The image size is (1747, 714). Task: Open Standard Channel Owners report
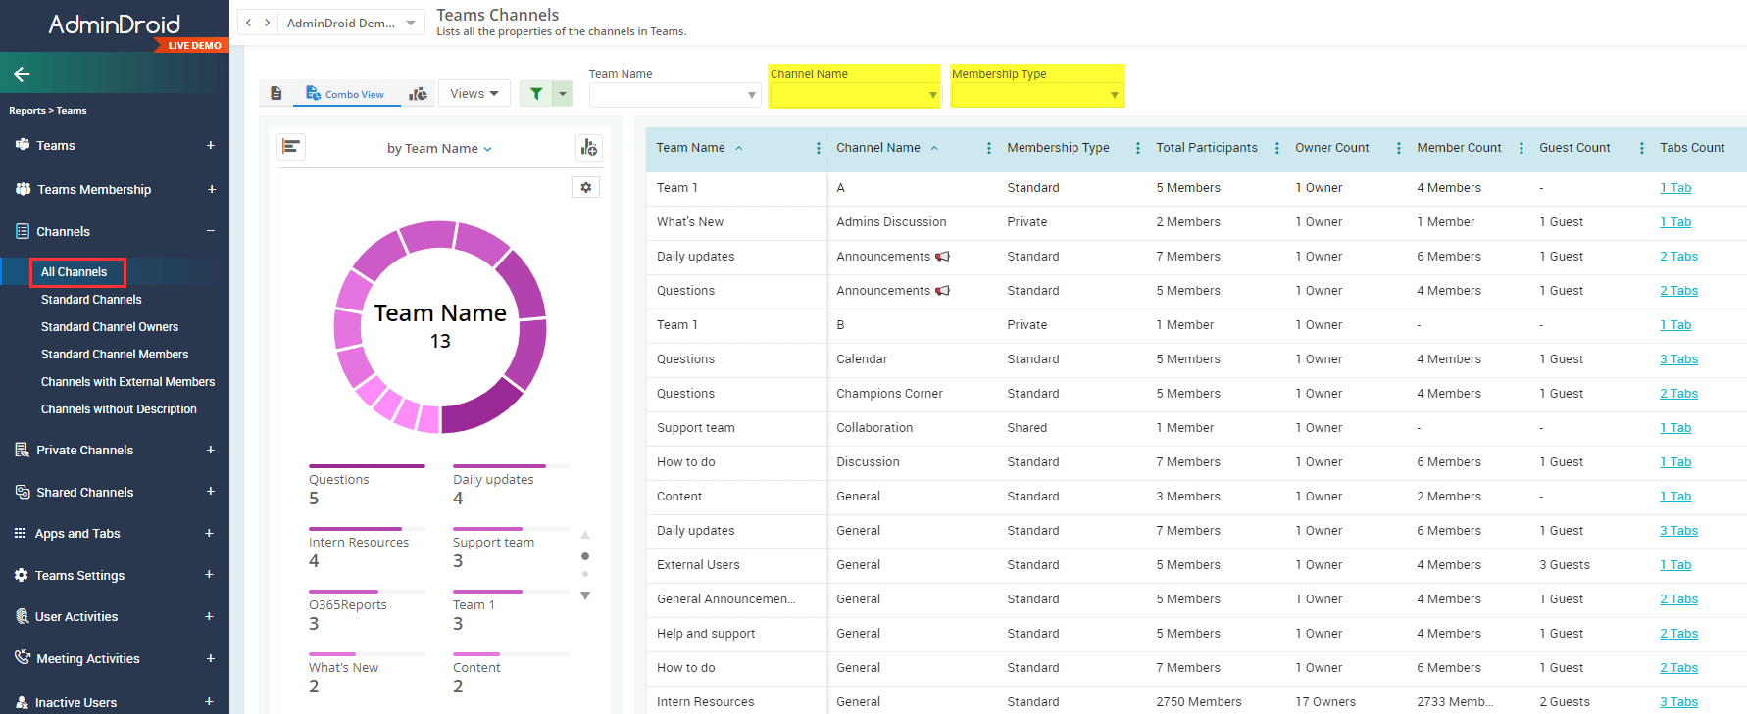pos(110,327)
